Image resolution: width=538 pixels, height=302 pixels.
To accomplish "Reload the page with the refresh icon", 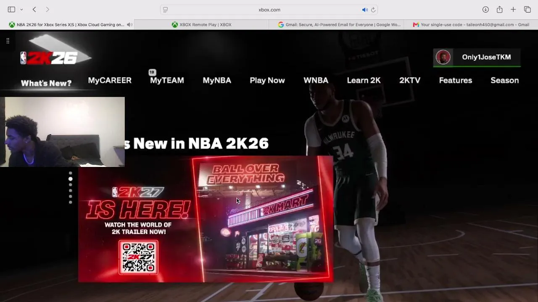I will (x=373, y=10).
